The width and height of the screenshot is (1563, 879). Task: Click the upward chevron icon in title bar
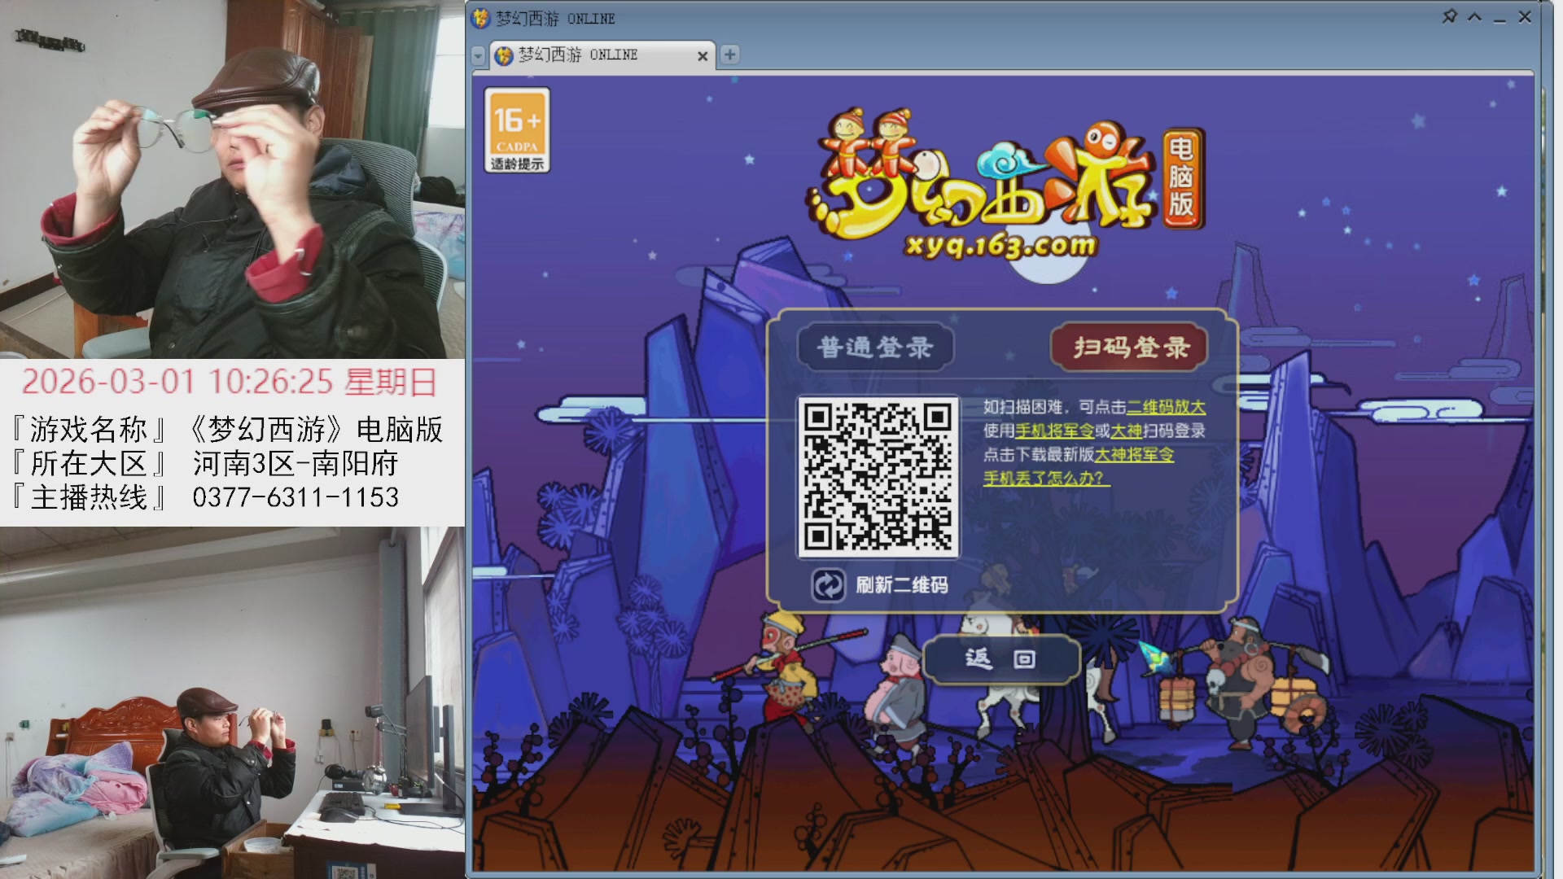point(1474,17)
